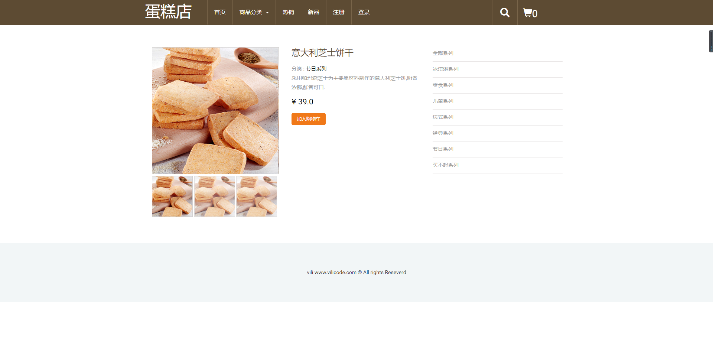The image size is (713, 348).
Task: Click 注册 to register
Action: tap(339, 12)
